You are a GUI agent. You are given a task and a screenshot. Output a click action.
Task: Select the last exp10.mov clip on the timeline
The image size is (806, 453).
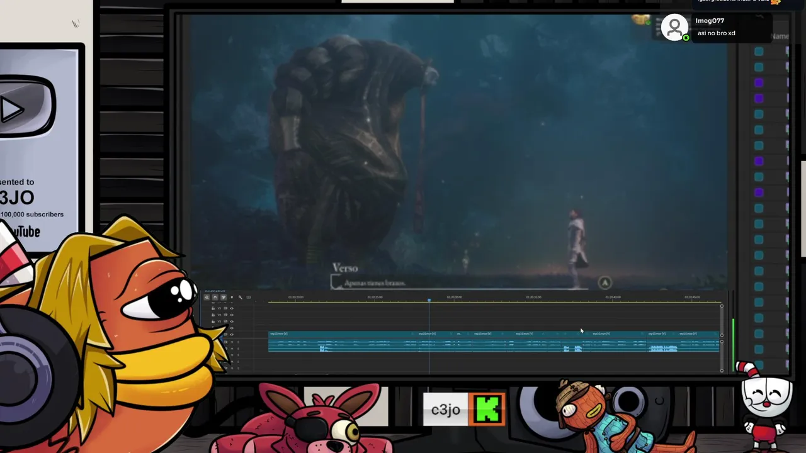(698, 334)
